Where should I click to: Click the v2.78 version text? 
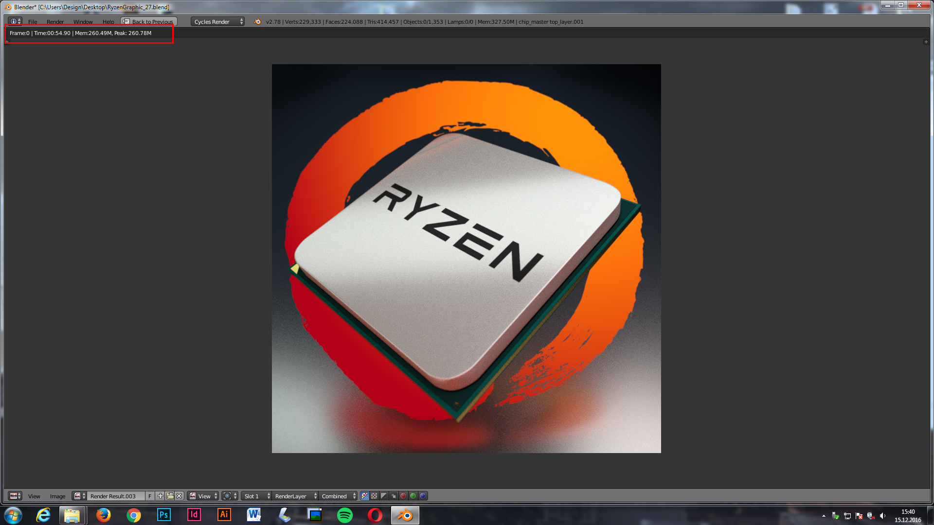pos(273,22)
